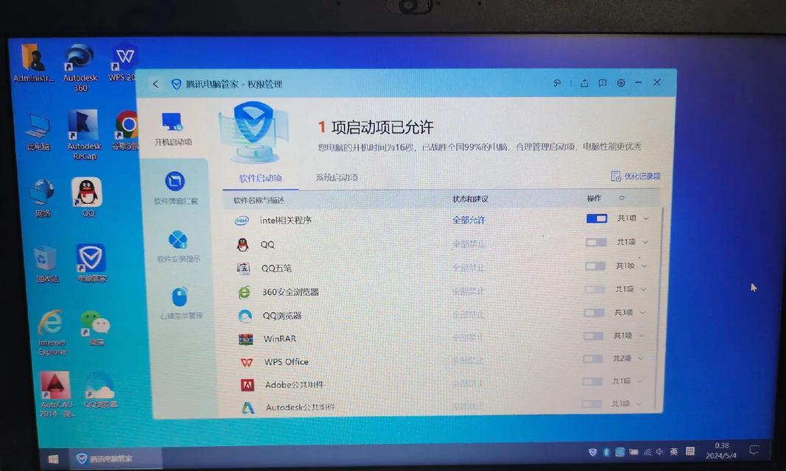This screenshot has width=786, height=471.
Task: Open 右键菜单管理 from the sidebar
Action: (180, 303)
